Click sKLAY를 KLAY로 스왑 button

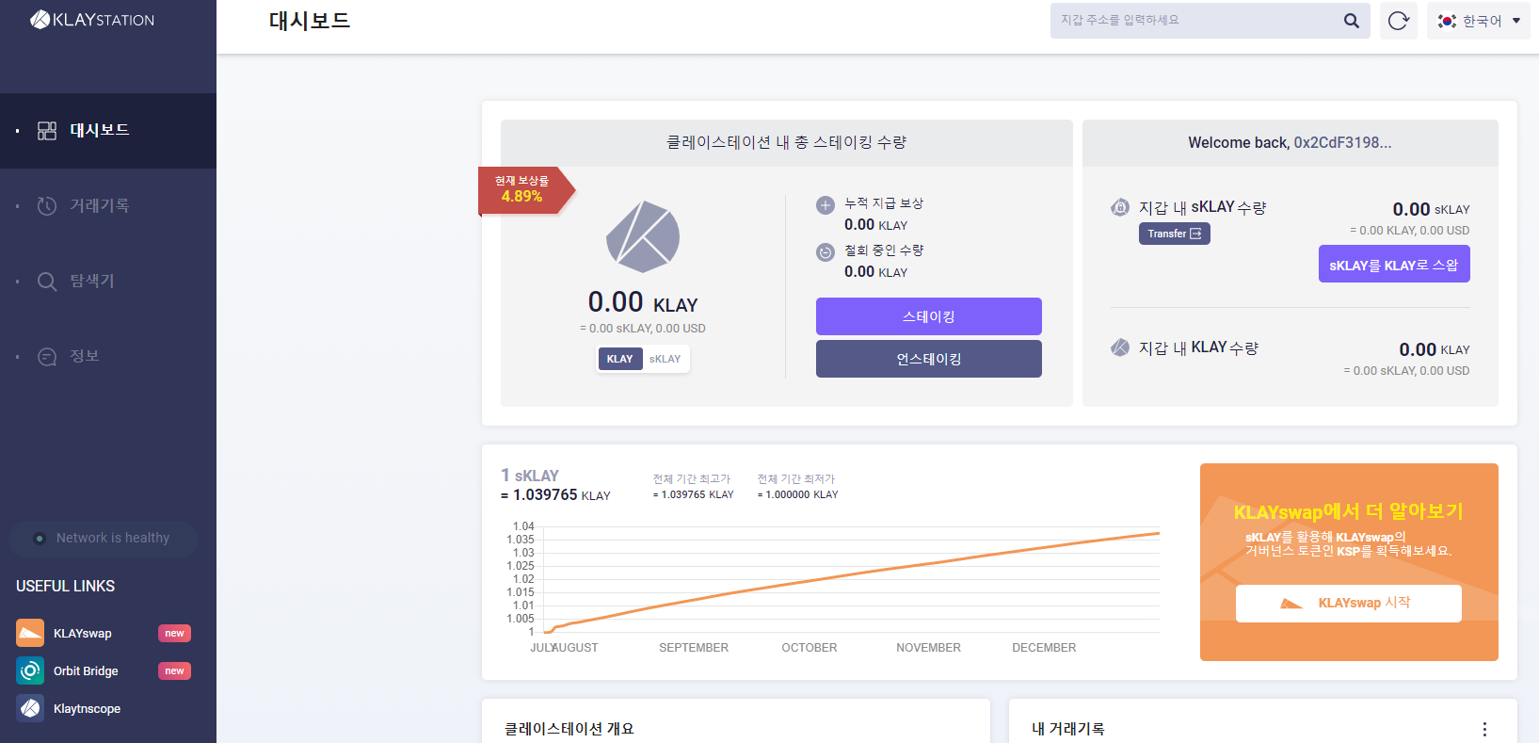coord(1394,265)
